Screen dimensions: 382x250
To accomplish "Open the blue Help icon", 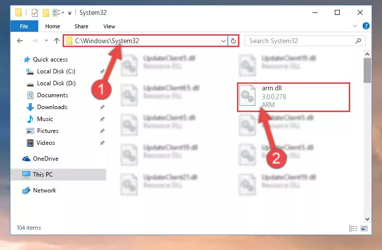I will pos(366,26).
